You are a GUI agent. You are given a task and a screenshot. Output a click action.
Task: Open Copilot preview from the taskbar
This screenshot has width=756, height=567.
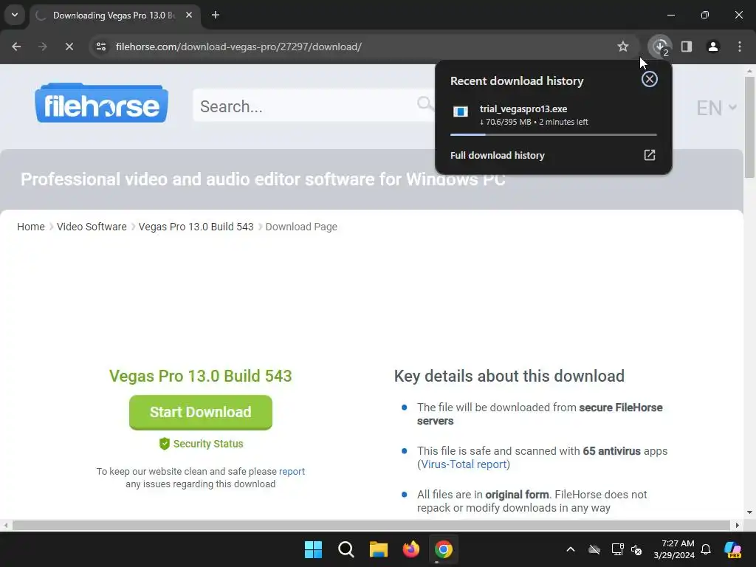(733, 549)
